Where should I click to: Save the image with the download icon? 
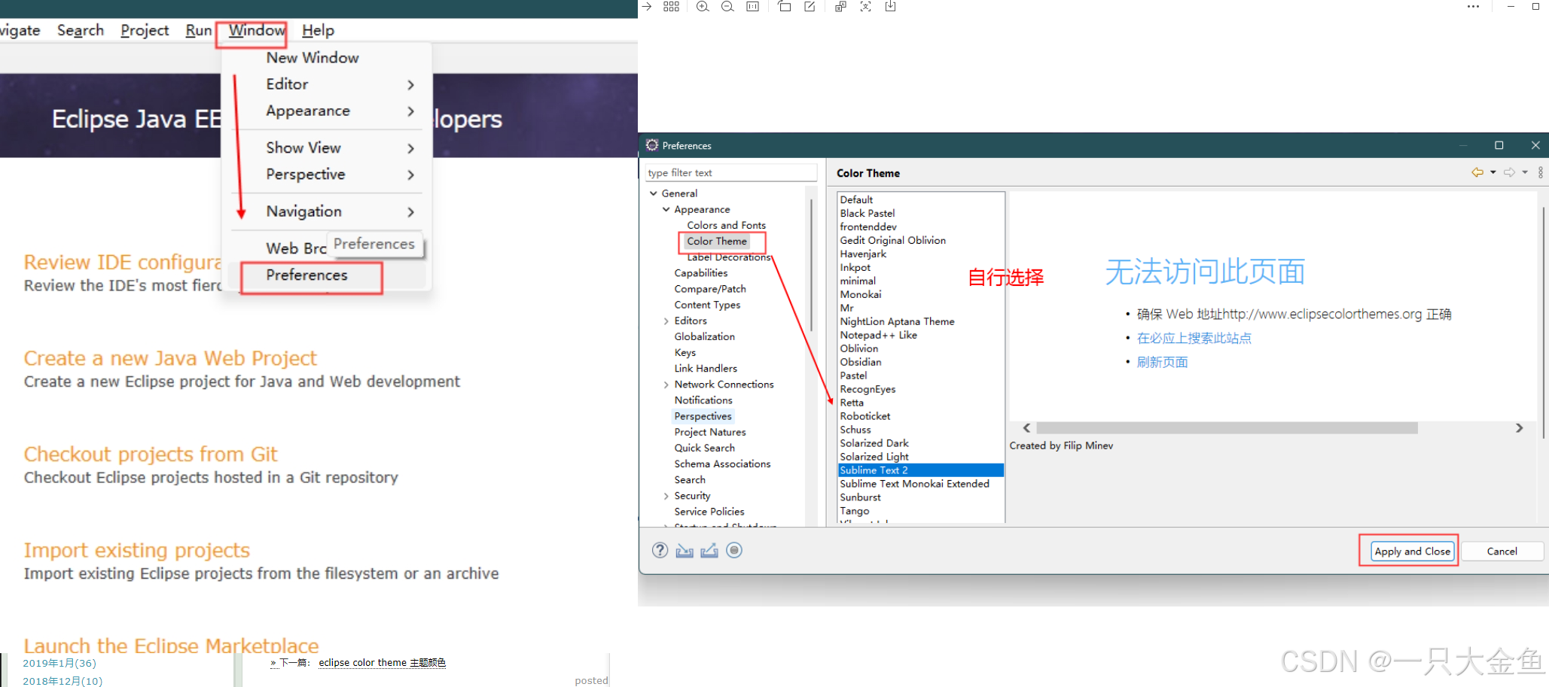pos(891,7)
